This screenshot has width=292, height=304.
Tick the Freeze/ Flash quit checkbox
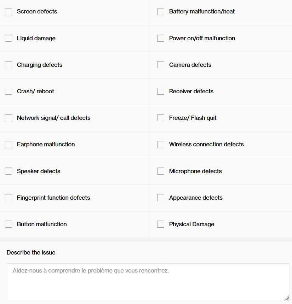pos(161,118)
